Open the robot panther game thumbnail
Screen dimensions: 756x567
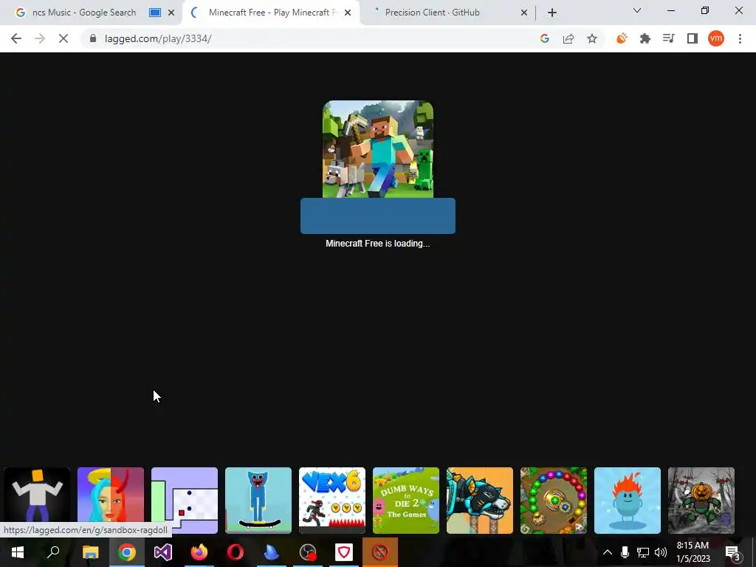(479, 501)
